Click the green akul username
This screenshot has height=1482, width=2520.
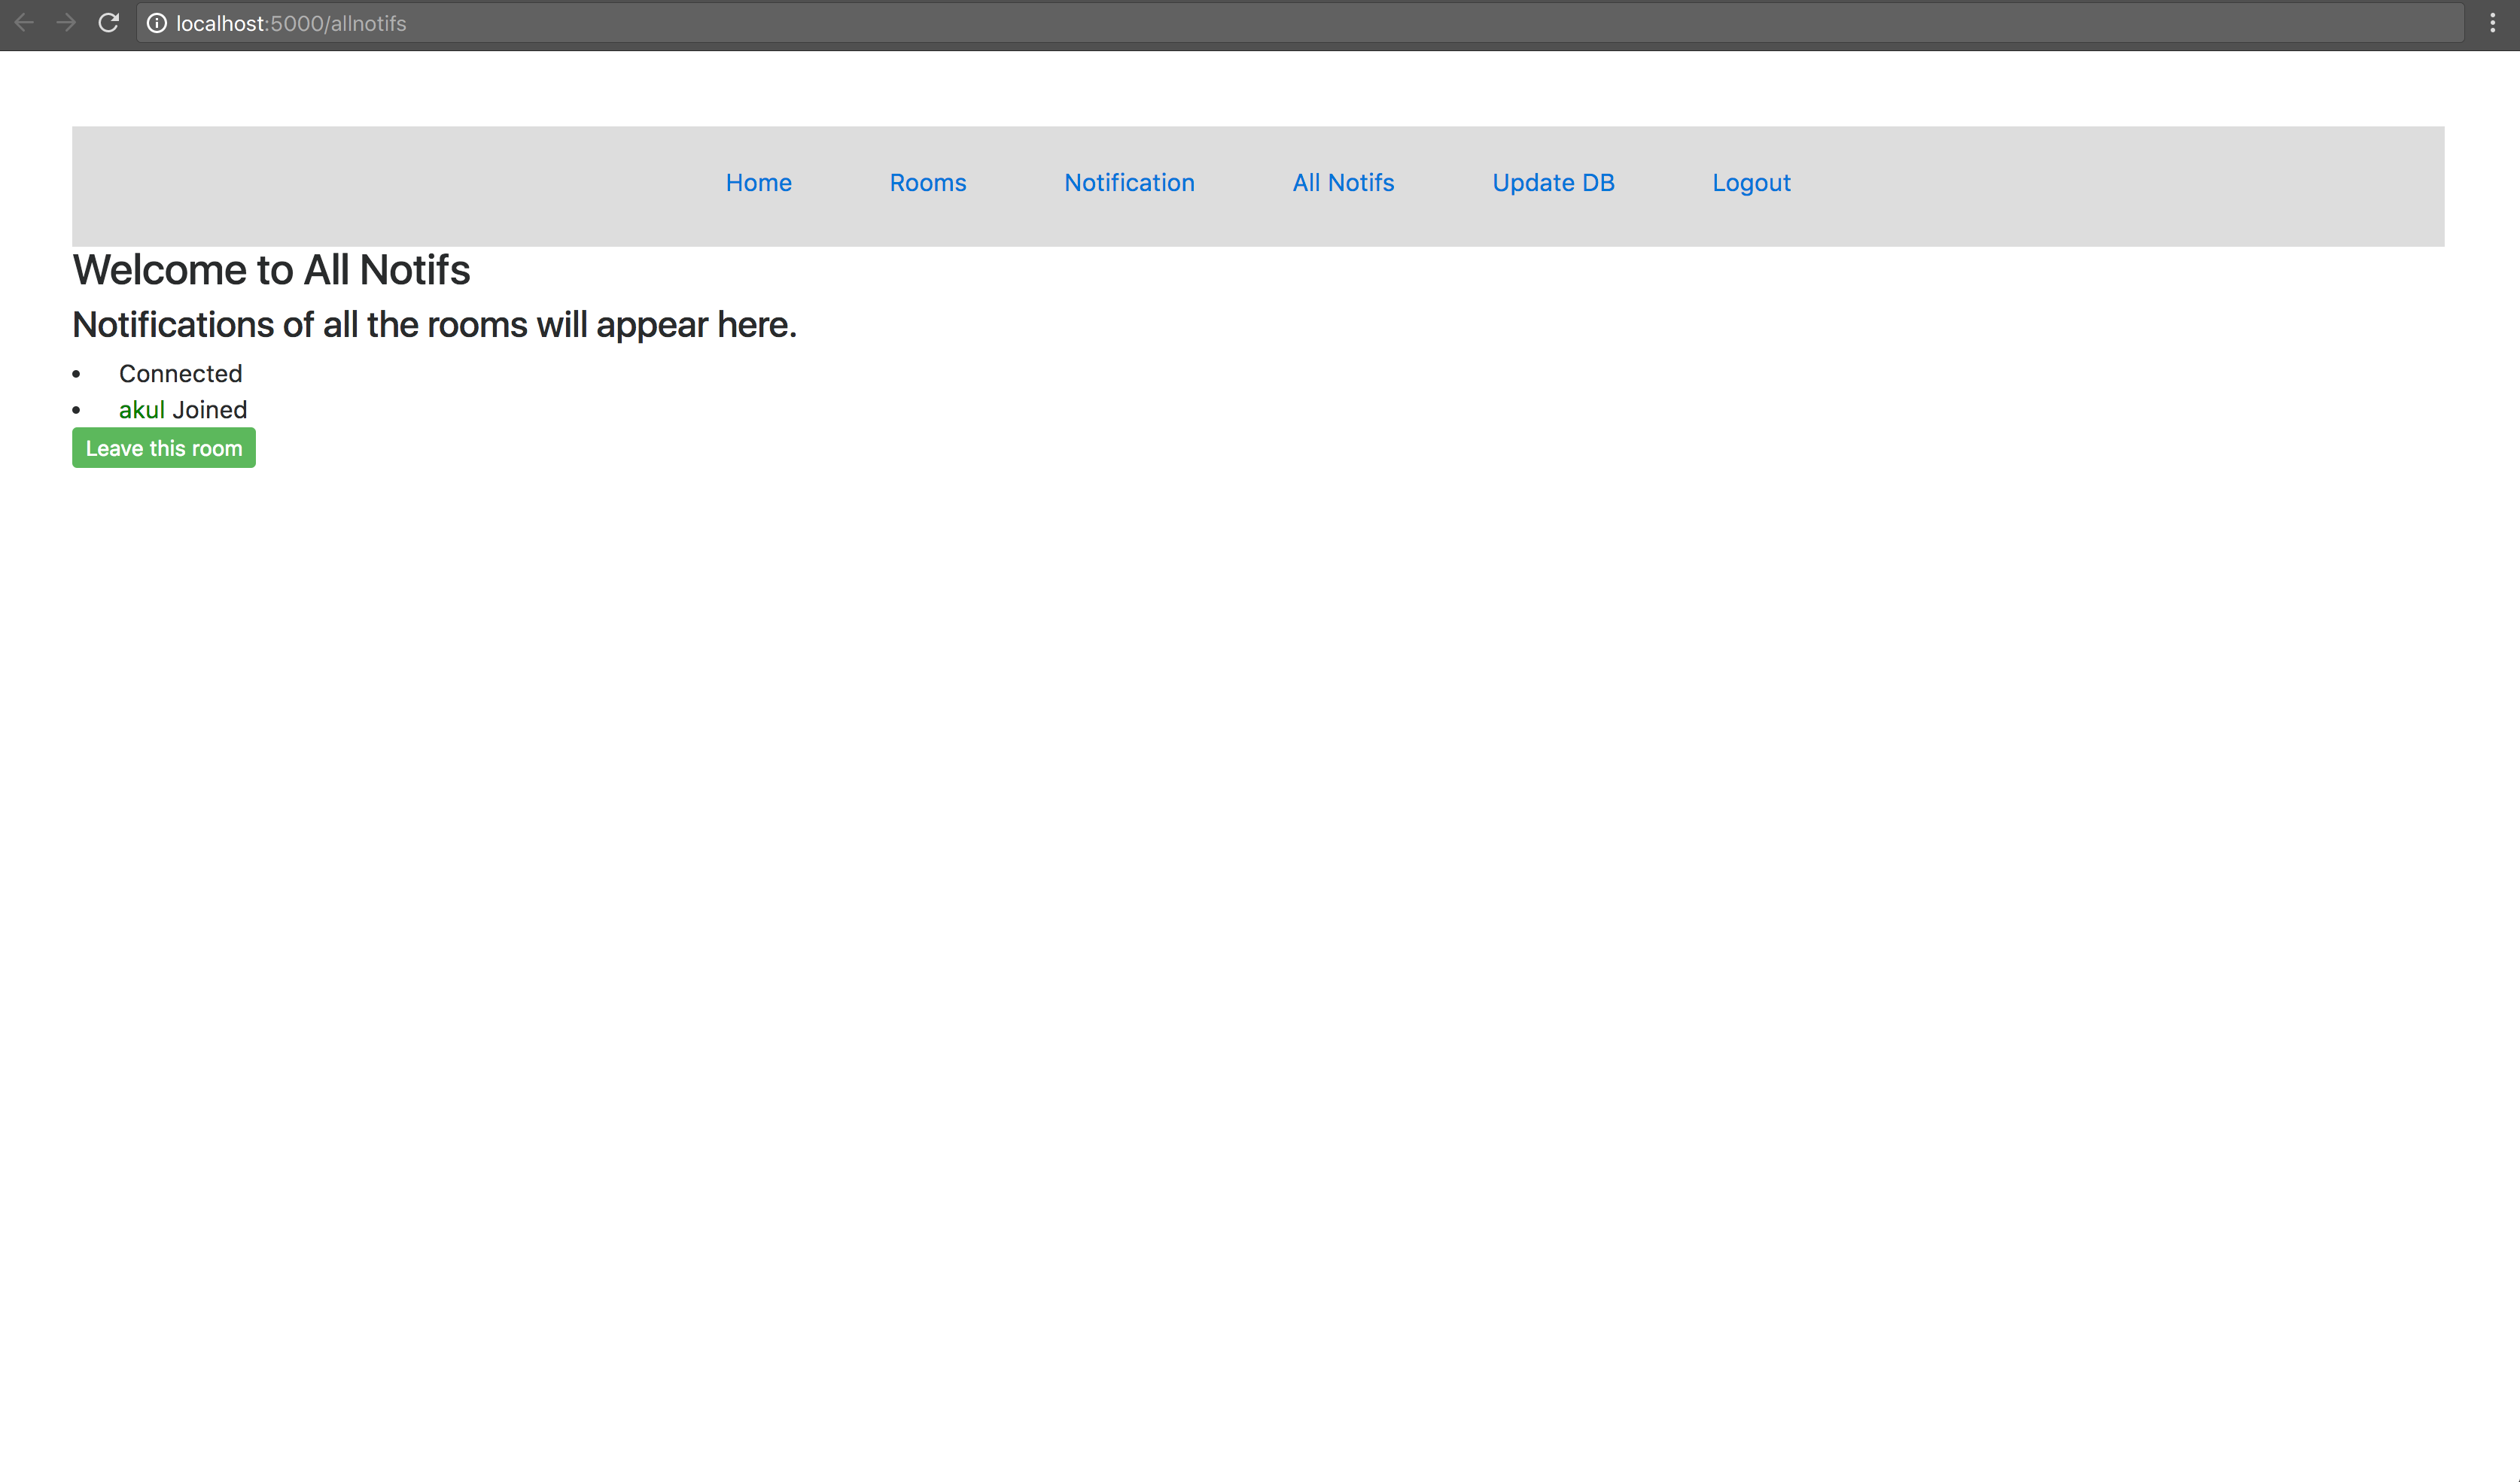click(x=141, y=410)
